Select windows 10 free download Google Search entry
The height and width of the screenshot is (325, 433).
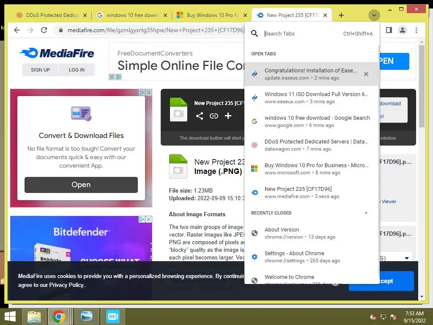(x=311, y=121)
